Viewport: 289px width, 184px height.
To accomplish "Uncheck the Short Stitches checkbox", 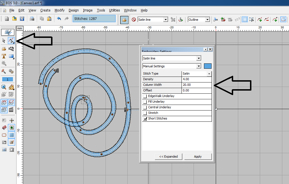I will click(145, 119).
